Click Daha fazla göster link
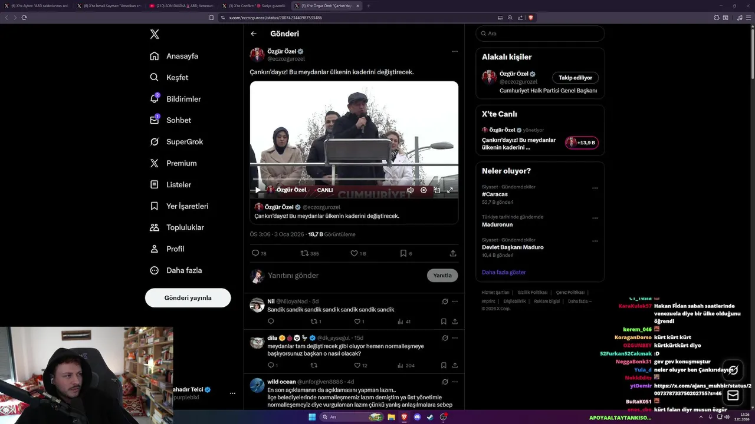Image resolution: width=755 pixels, height=424 pixels. [x=504, y=272]
